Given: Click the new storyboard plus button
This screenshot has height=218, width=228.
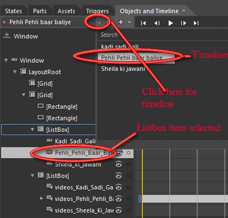Looking at the screenshot, I should [121, 22].
